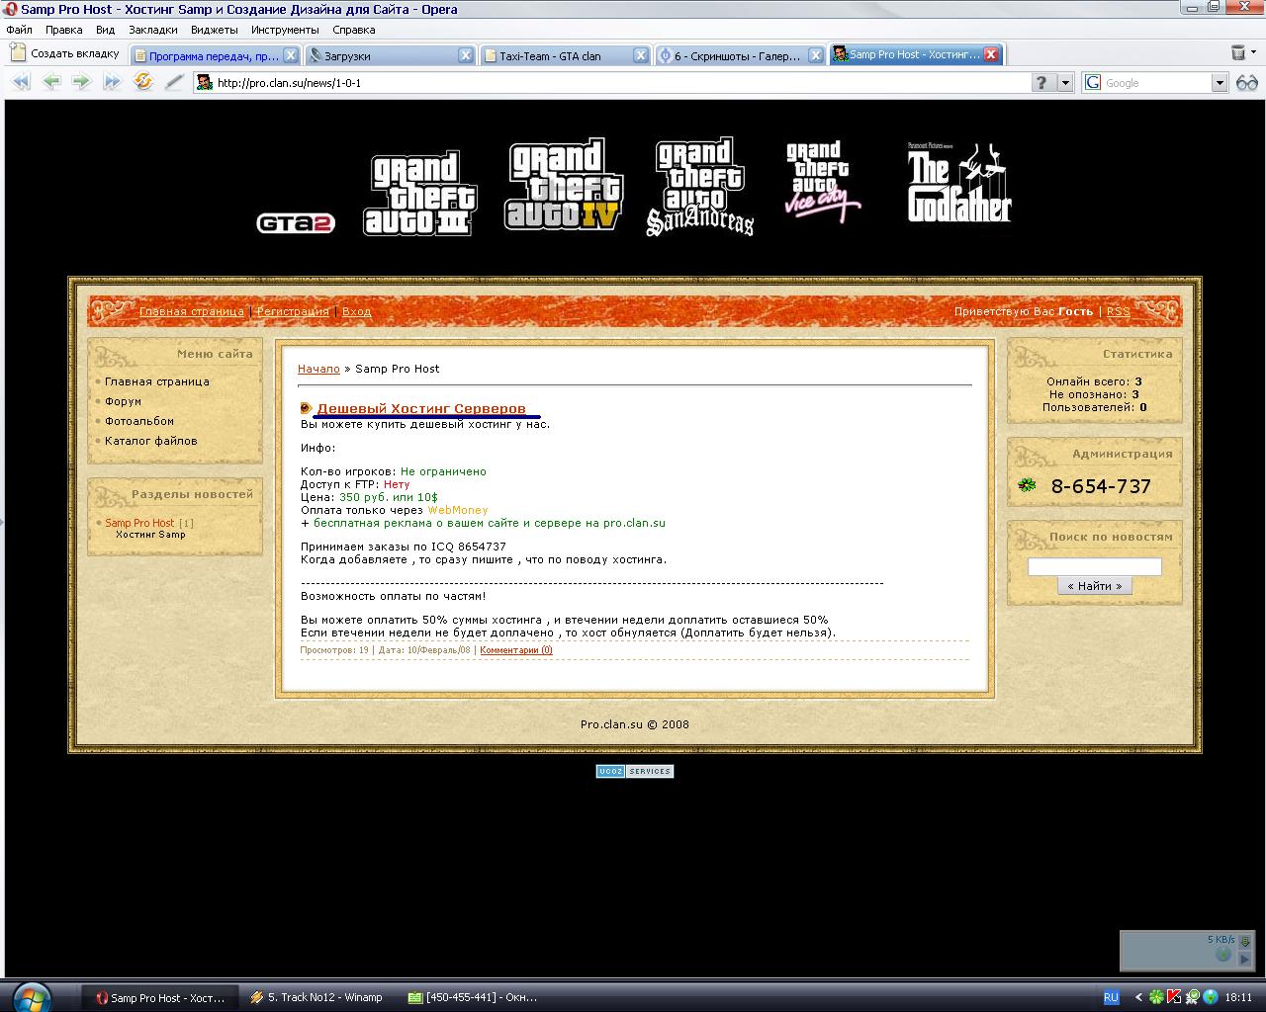The width and height of the screenshot is (1266, 1012).
Task: Click the rewind navigation arrow in Opera toolbar
Action: pos(20,82)
